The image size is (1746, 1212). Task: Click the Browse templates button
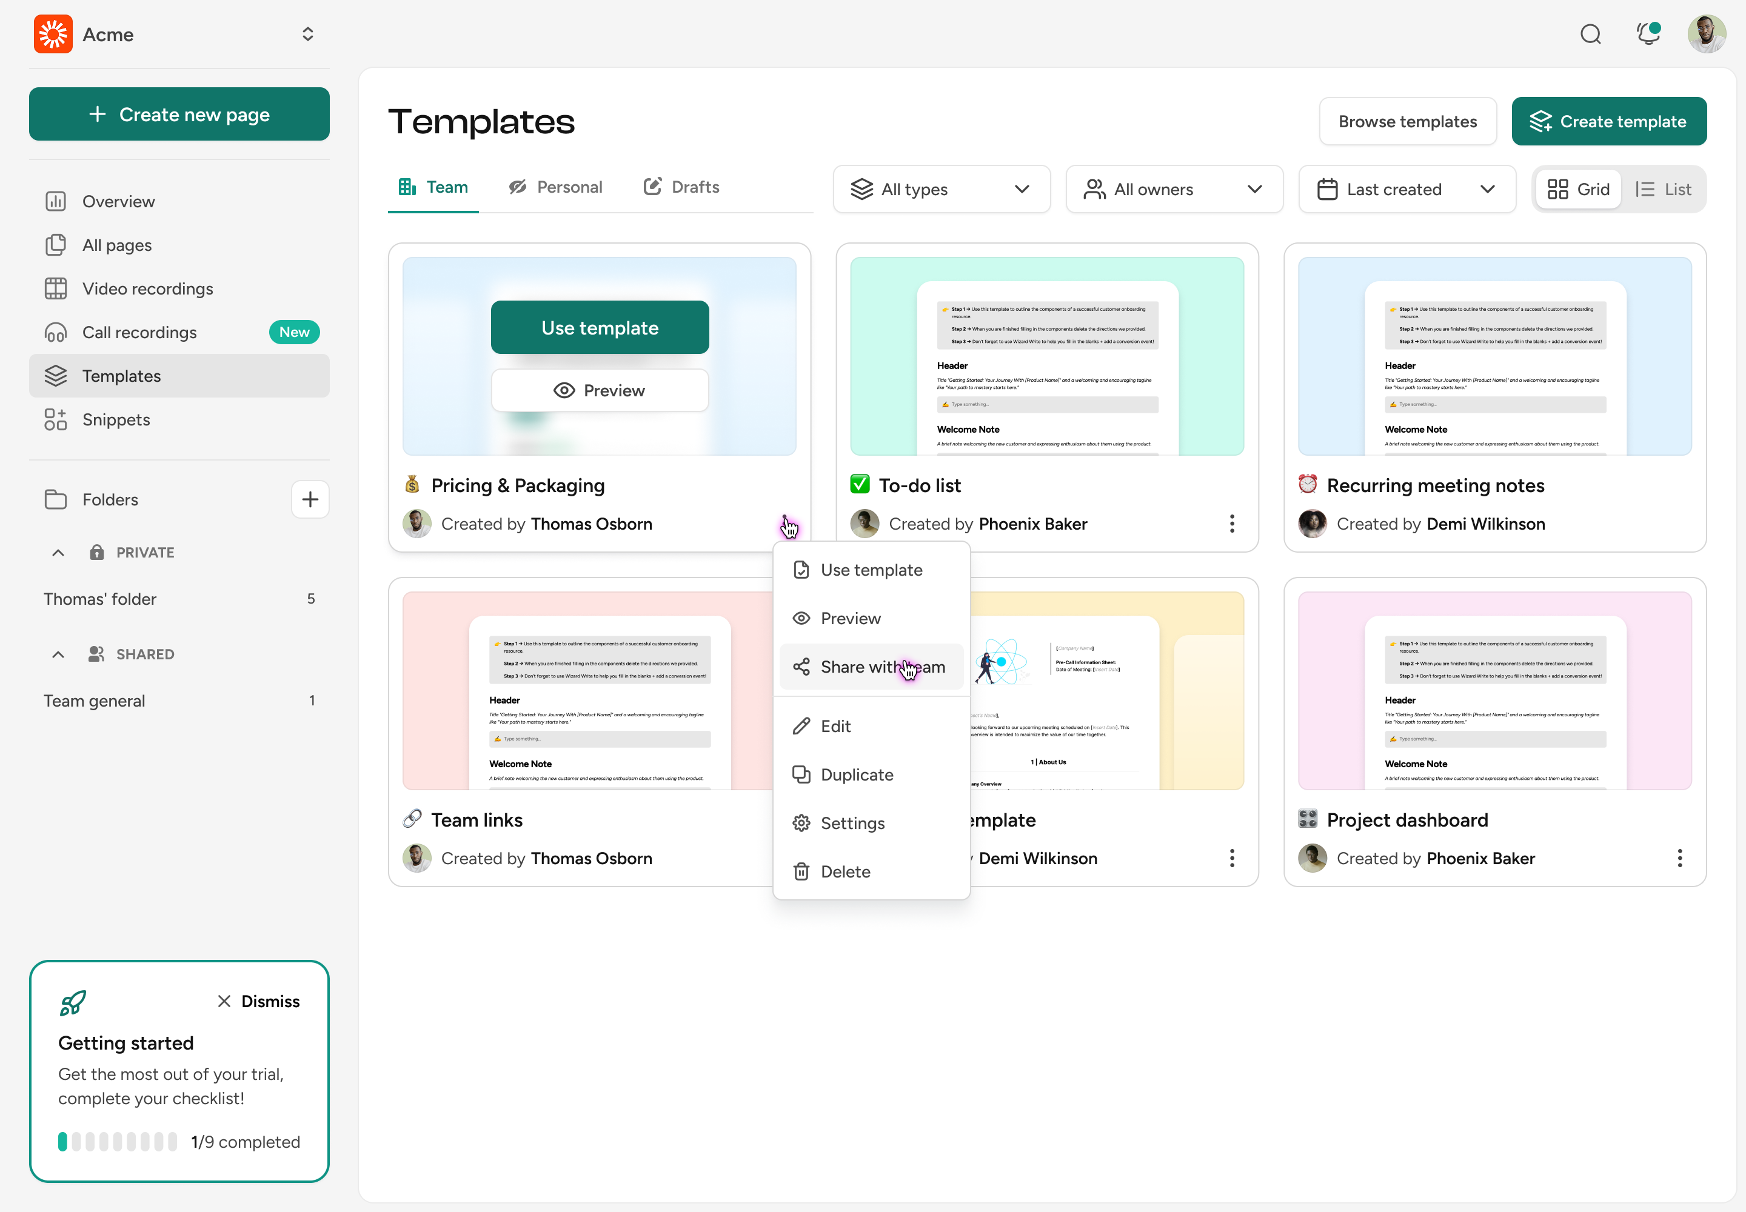[x=1407, y=122]
